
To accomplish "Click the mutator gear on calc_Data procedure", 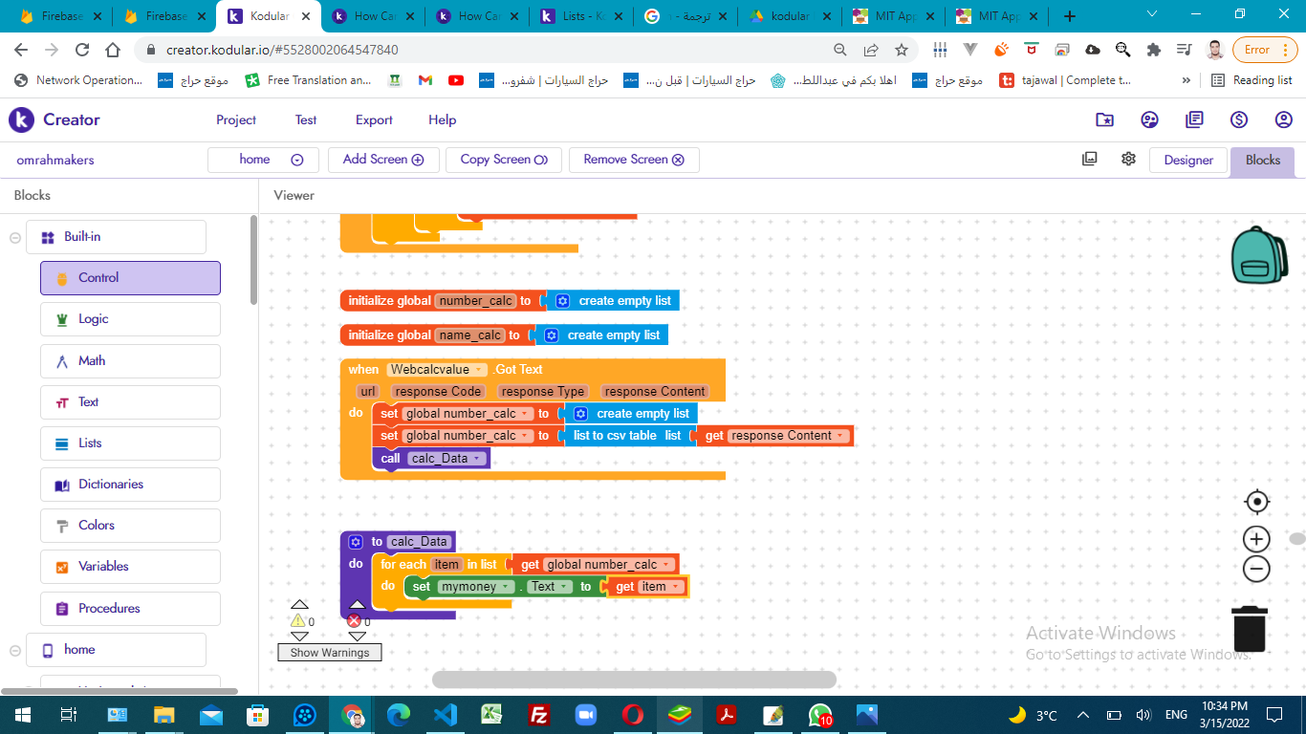I will point(356,542).
